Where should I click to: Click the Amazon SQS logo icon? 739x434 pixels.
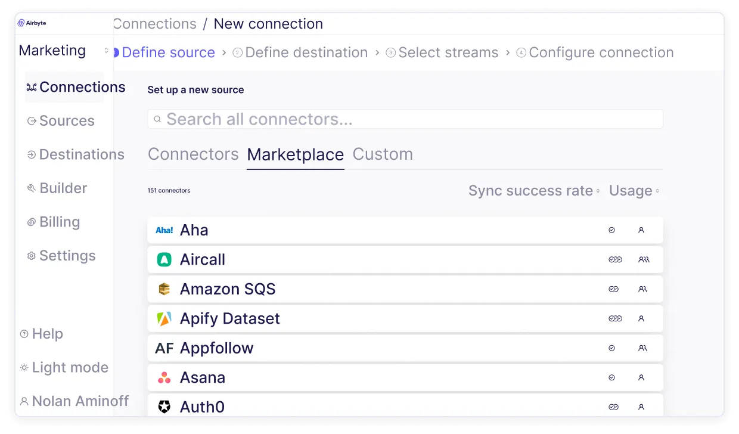(x=164, y=289)
